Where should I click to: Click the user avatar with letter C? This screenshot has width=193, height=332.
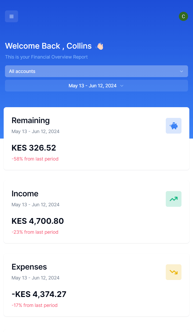[x=183, y=16]
